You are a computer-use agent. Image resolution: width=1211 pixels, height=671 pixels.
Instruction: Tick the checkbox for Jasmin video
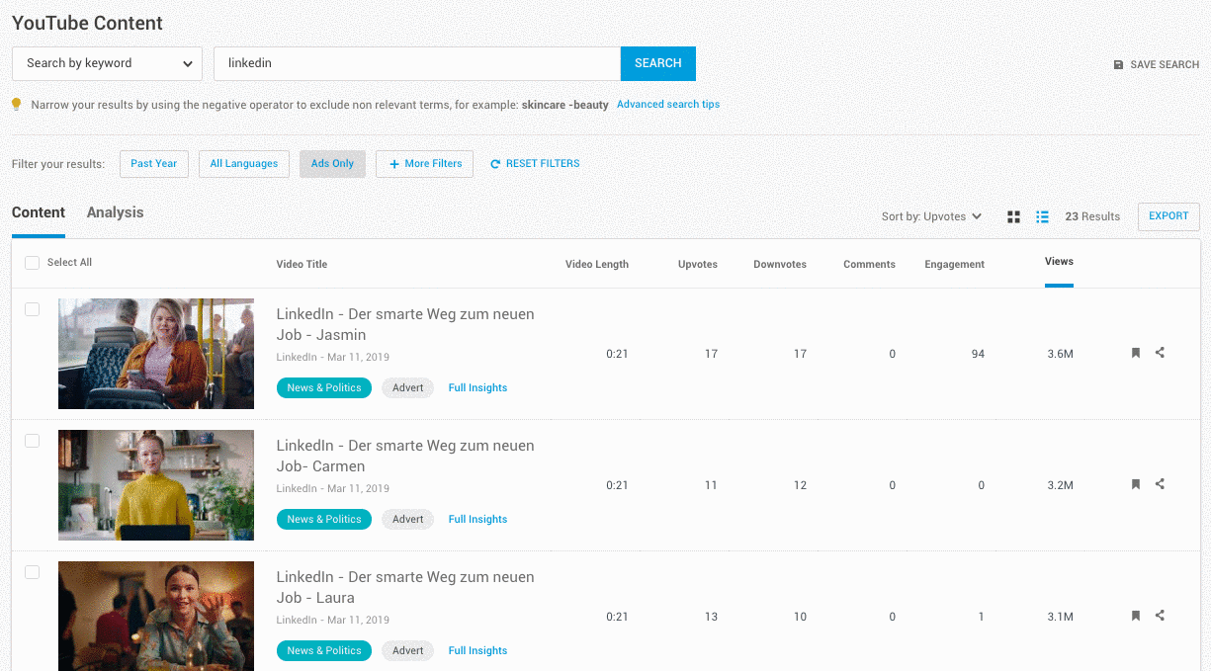32,309
